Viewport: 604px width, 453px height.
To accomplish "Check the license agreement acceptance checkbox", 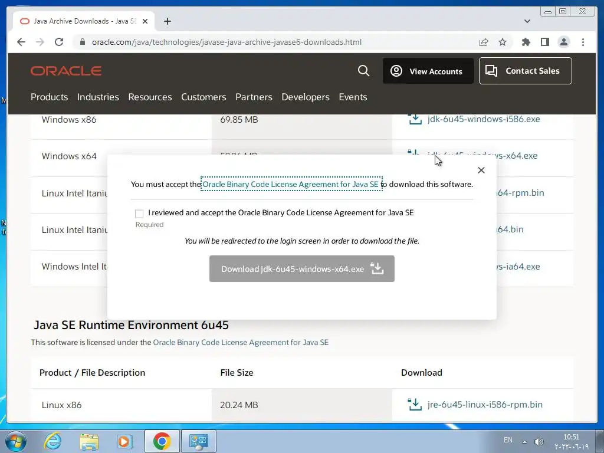I will [139, 214].
